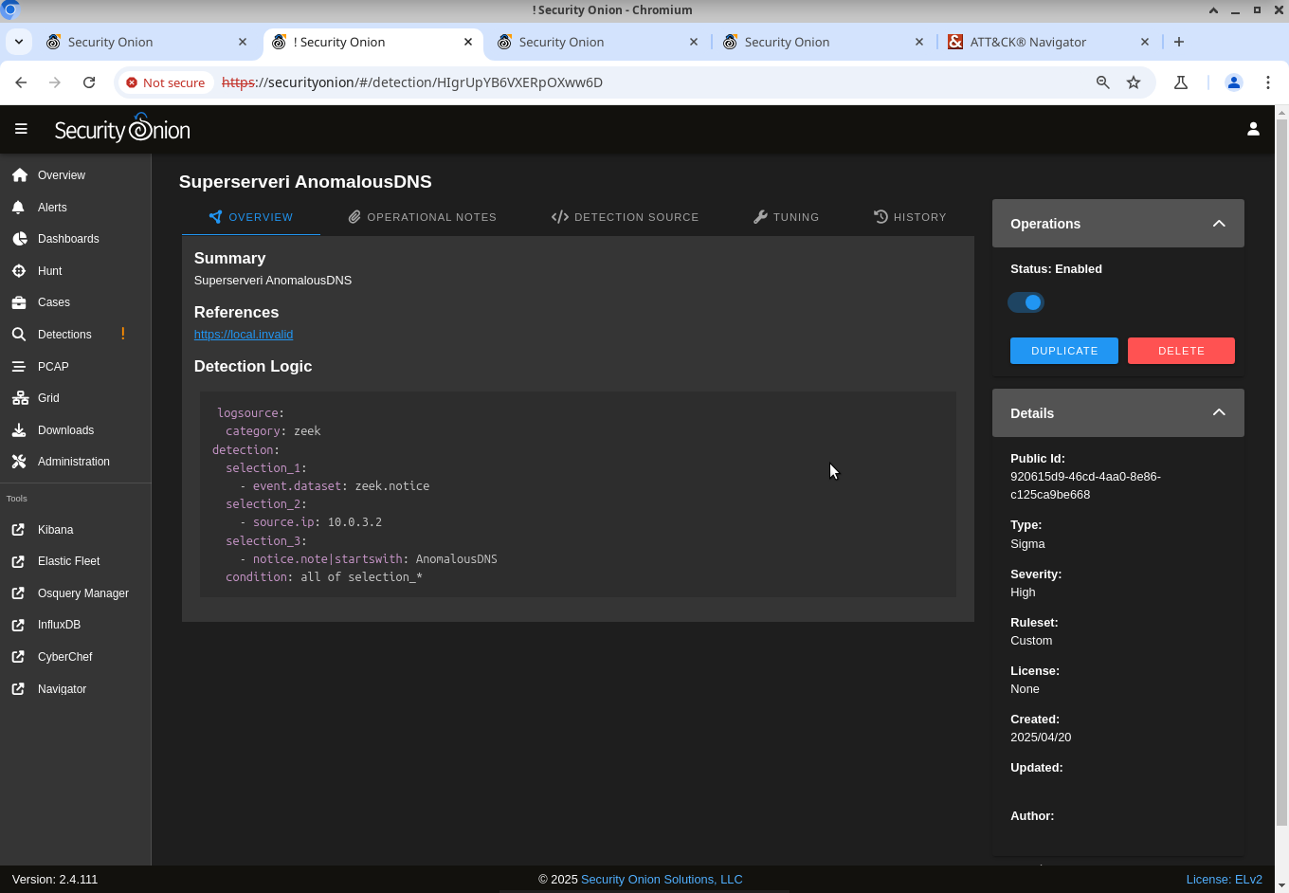The image size is (1289, 893).
Task: Bookmark this page with star icon
Action: [x=1134, y=82]
